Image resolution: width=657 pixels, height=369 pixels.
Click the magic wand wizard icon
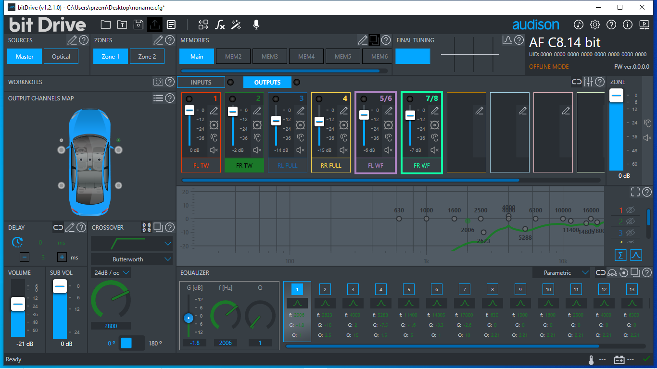(x=236, y=25)
